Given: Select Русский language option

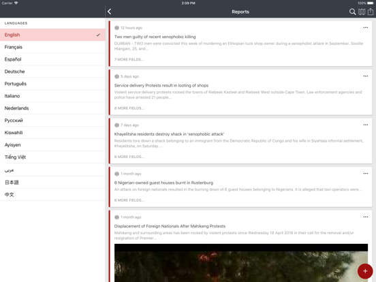Looking at the screenshot, I should tap(52, 121).
